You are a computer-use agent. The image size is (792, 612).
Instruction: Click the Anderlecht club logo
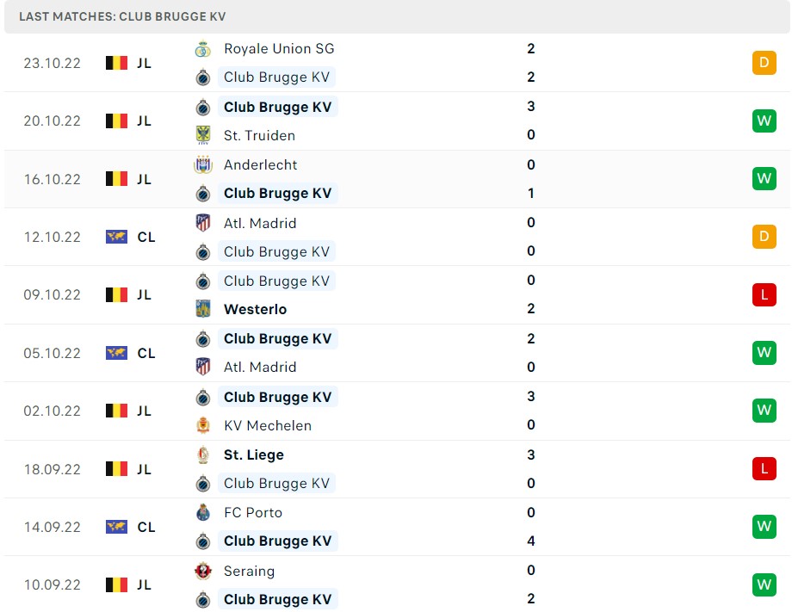(203, 164)
